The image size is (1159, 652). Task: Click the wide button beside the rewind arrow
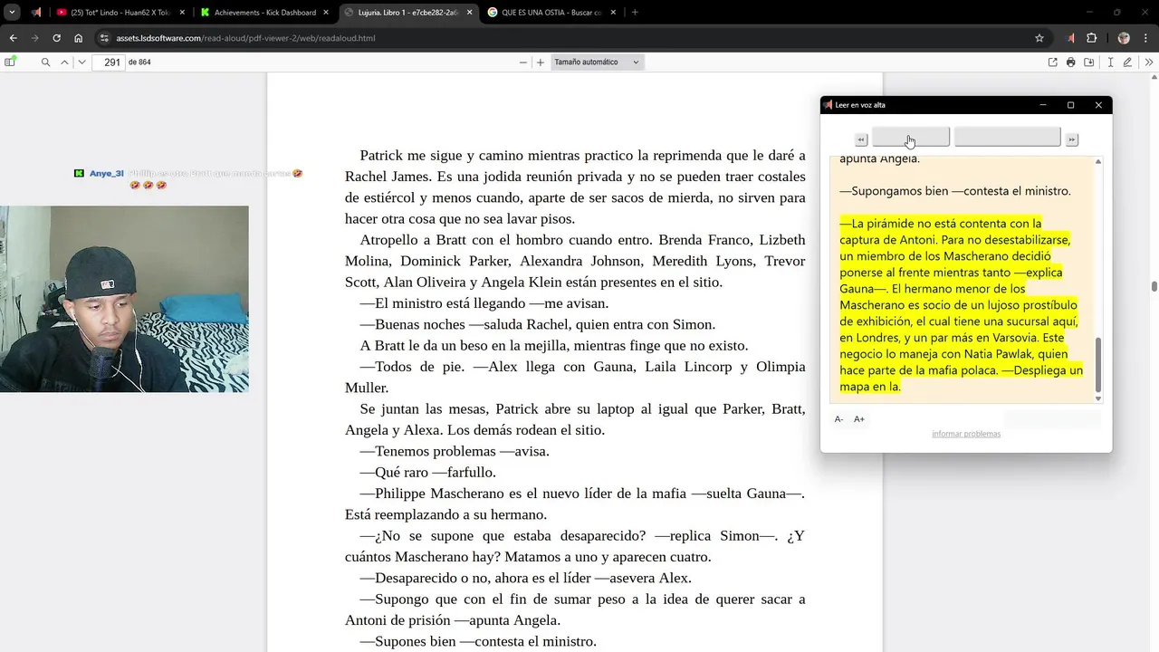(911, 137)
